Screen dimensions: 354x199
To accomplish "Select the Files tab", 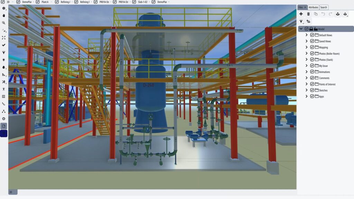I will click(x=301, y=8).
